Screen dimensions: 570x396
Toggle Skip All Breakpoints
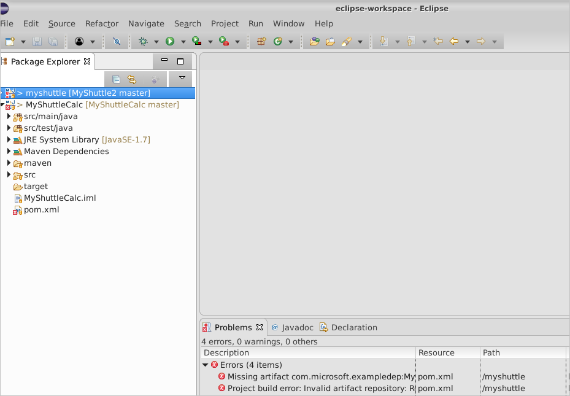pos(117,41)
